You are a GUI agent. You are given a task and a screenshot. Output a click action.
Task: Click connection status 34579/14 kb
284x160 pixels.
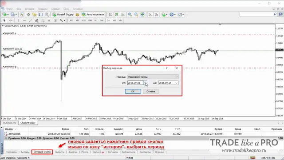click(x=268, y=158)
